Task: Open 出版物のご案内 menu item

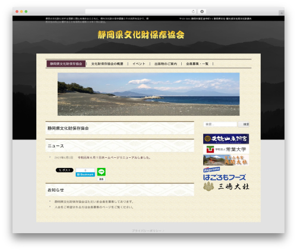Action: point(166,63)
